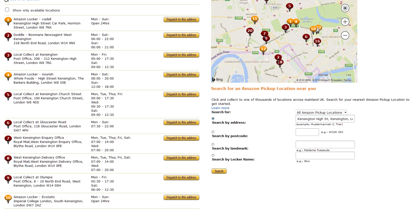This screenshot has height=210, width=417.
Task: Open the All Amazon Pickup Locations dropdown
Action: point(322,112)
